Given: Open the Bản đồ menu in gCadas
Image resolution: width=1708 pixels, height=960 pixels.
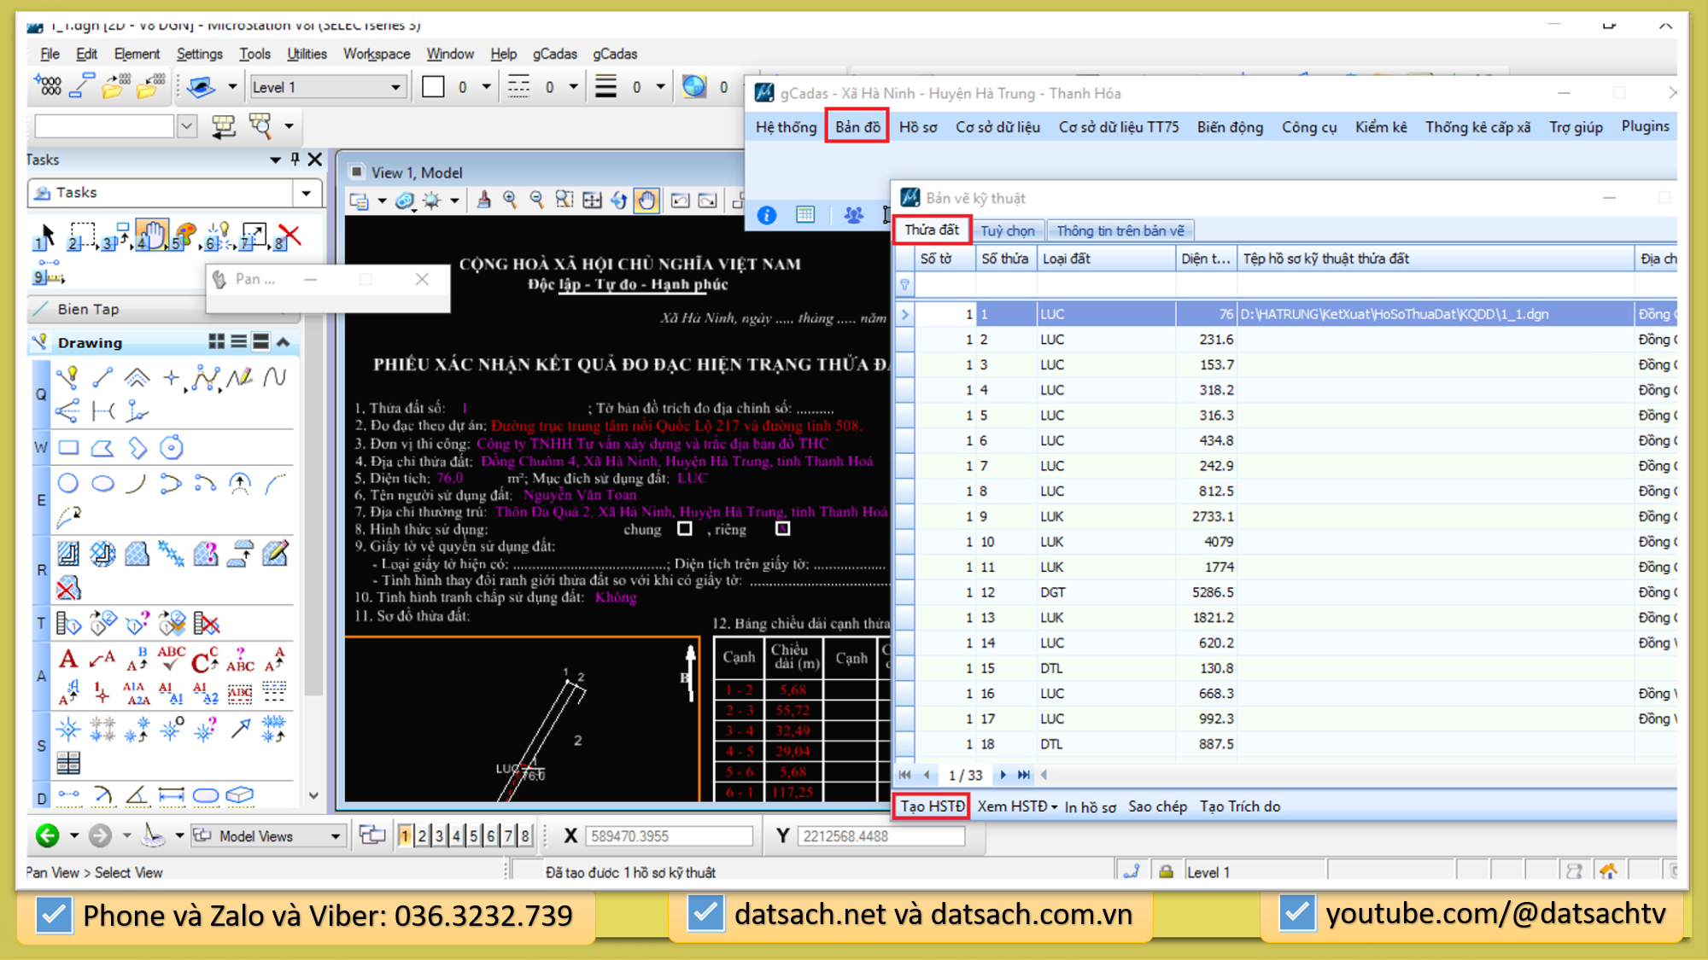Looking at the screenshot, I should (x=857, y=126).
